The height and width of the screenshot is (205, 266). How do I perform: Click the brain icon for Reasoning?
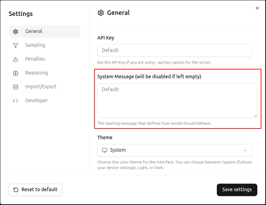(x=16, y=73)
